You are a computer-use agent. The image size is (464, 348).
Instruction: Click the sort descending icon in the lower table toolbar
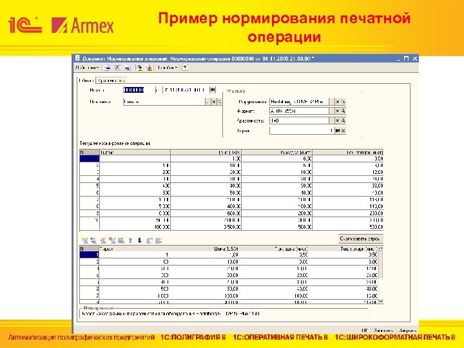coord(159,240)
